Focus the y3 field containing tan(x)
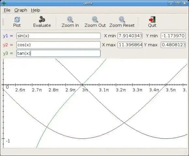The height and width of the screenshot is (156, 189). click(58, 53)
